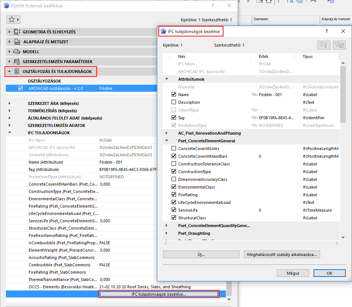Click the IFC list vertical scrollbar thumb

click(x=343, y=95)
